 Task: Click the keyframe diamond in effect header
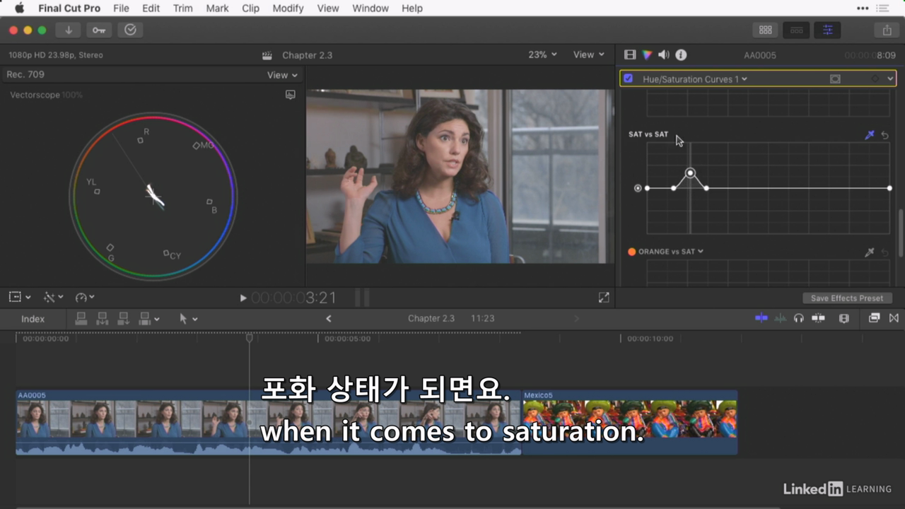pos(875,79)
